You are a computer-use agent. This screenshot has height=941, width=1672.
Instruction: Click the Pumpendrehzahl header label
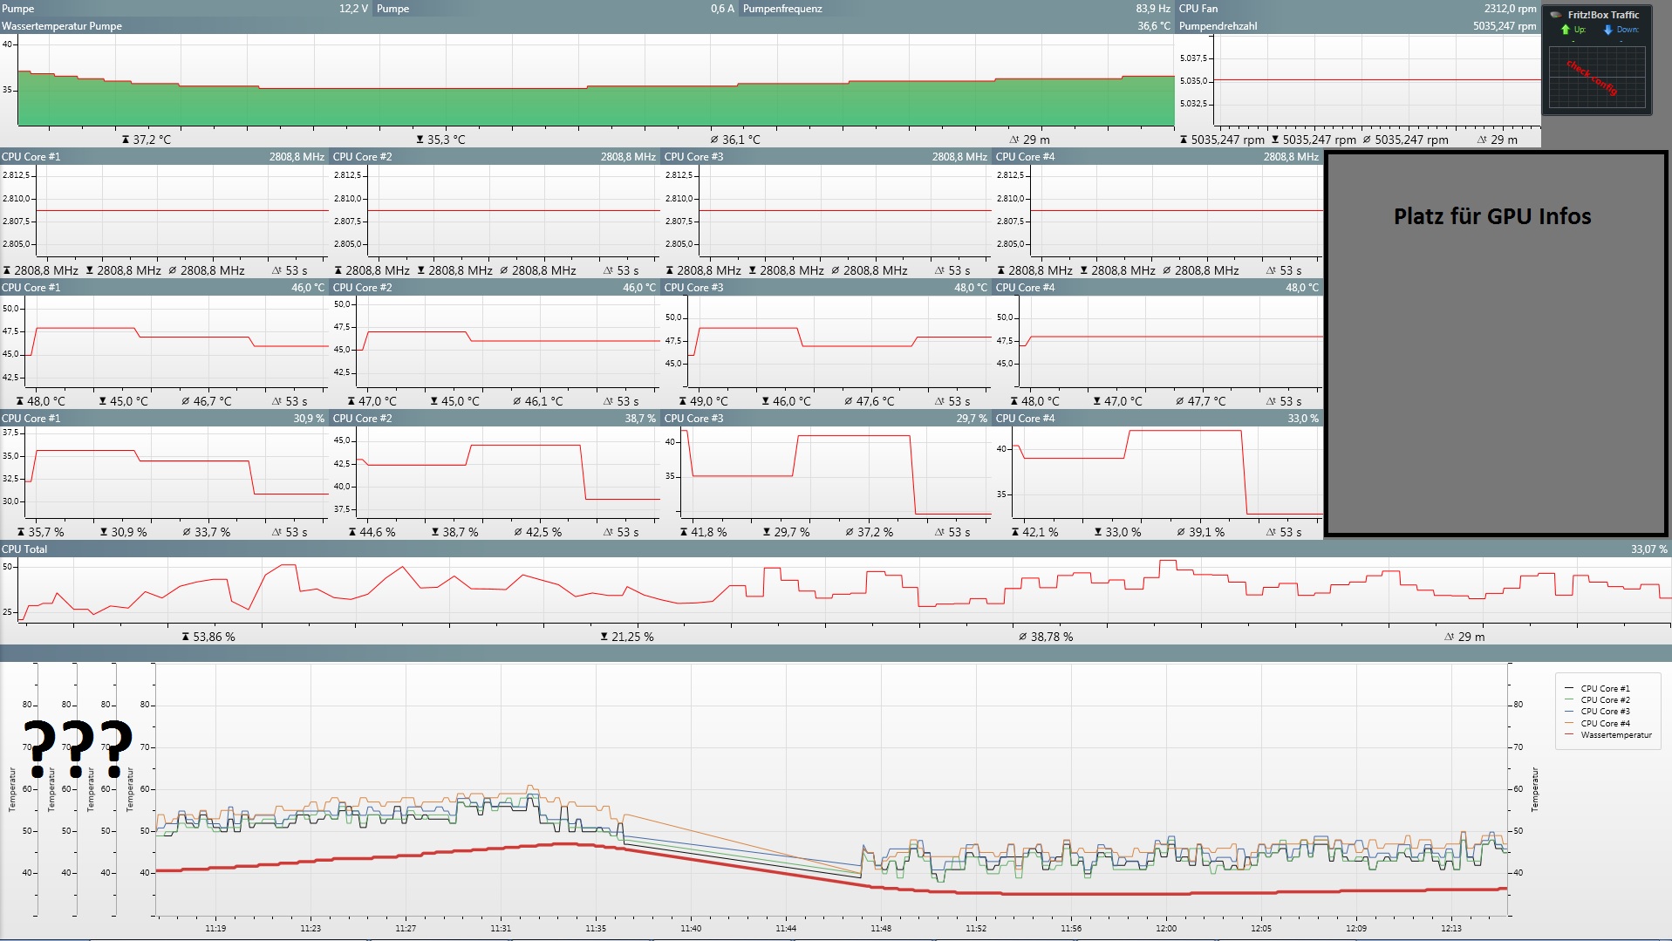coord(1218,26)
